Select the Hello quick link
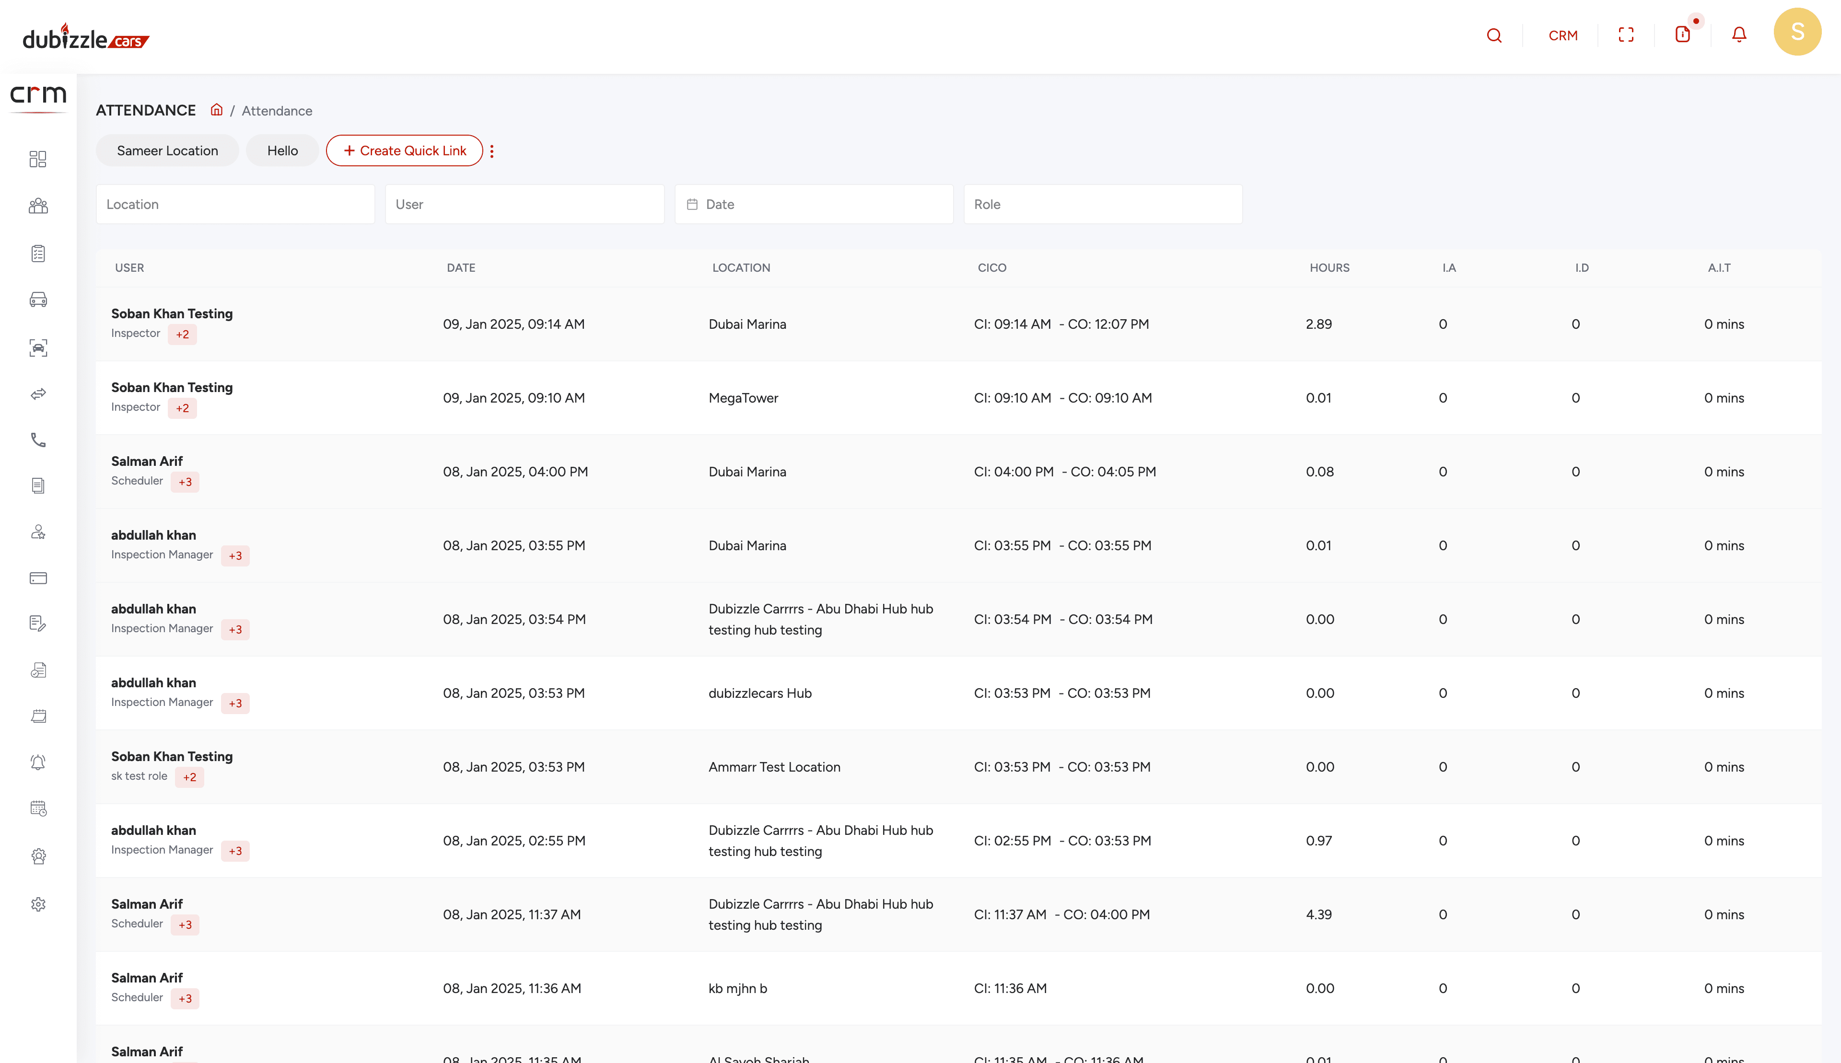This screenshot has height=1063, width=1841. pos(282,151)
